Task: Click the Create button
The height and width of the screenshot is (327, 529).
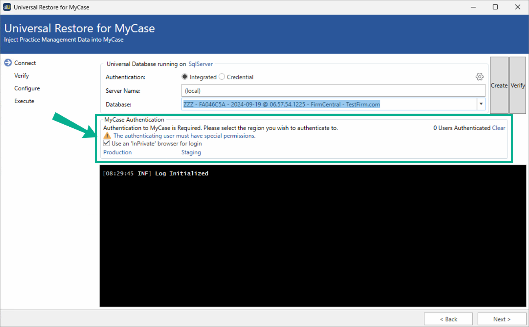Action: coord(499,85)
